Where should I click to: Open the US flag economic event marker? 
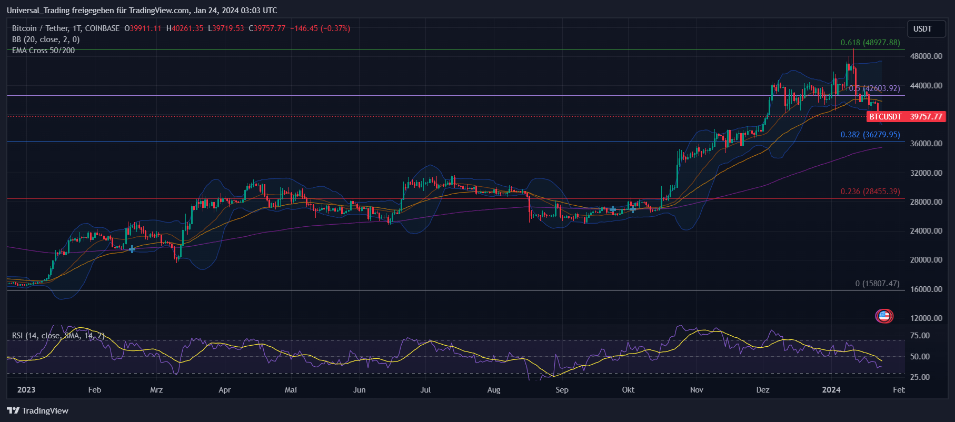(x=884, y=316)
